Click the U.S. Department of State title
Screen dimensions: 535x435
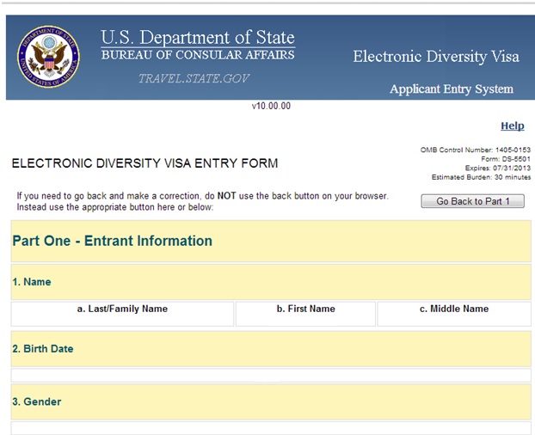click(197, 38)
